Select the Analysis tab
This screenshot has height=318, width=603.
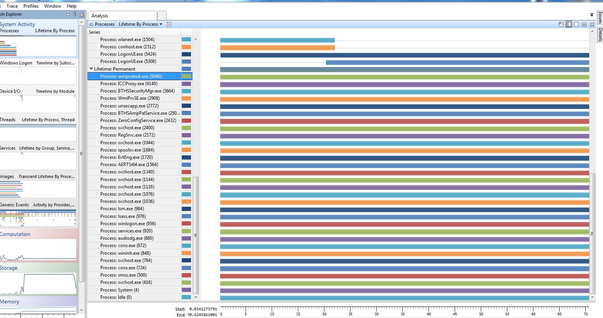pyautogui.click(x=122, y=16)
